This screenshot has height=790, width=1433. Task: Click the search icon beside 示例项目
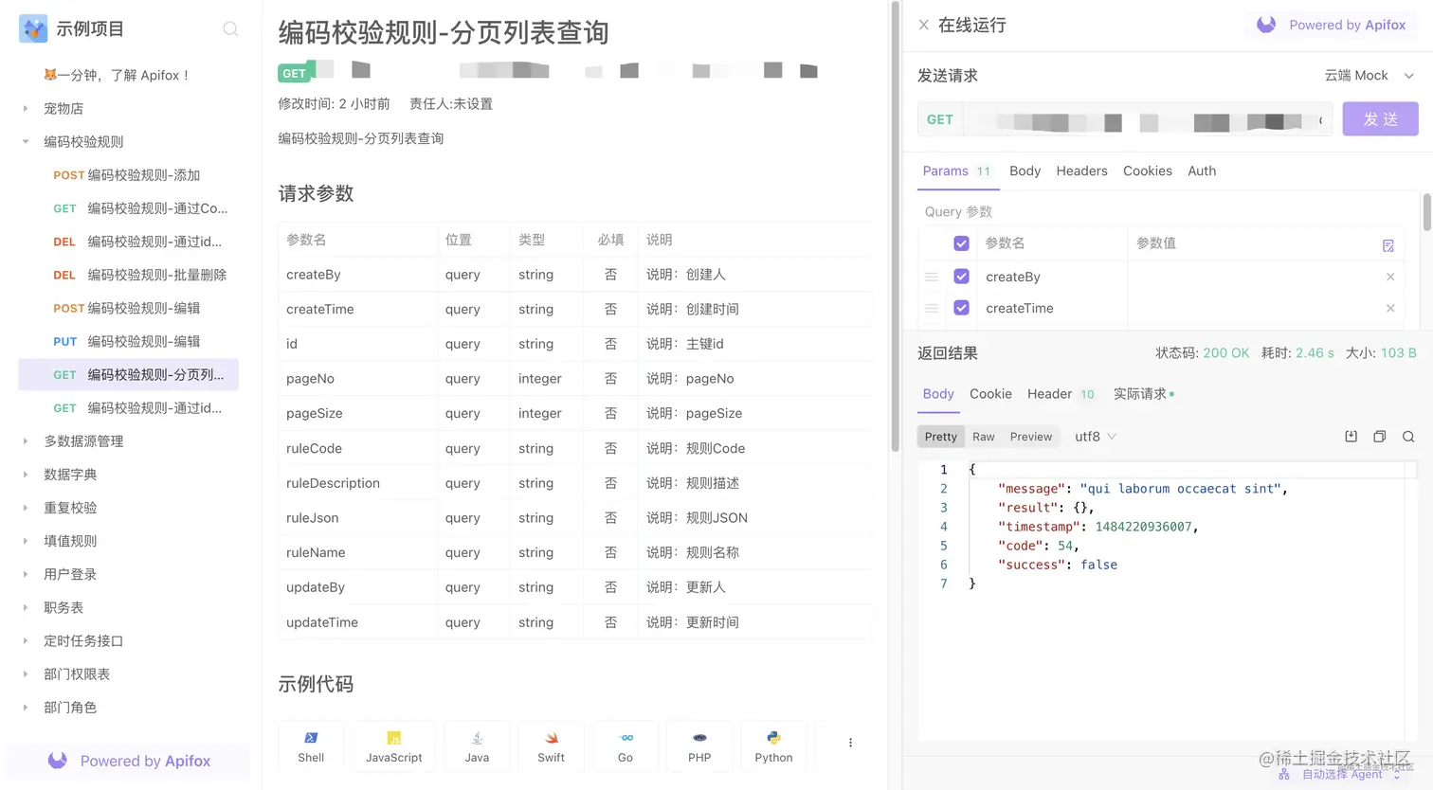(230, 29)
